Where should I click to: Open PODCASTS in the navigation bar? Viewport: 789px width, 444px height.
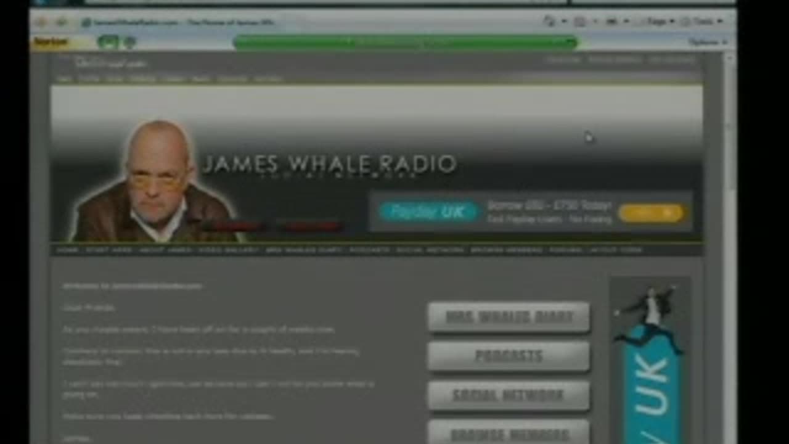(x=369, y=250)
